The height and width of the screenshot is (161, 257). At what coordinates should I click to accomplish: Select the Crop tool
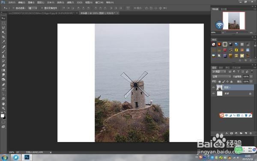tap(3, 37)
